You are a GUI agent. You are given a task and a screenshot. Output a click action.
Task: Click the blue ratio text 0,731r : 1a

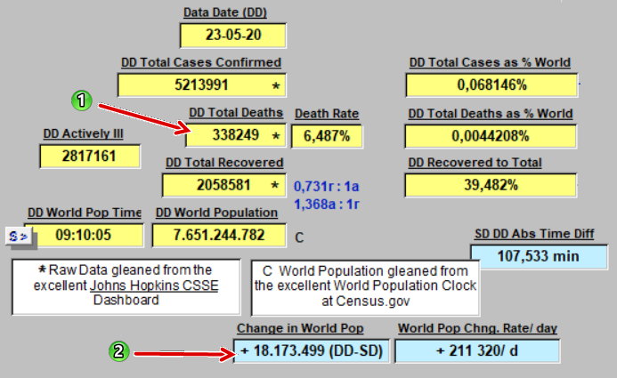pyautogui.click(x=327, y=186)
